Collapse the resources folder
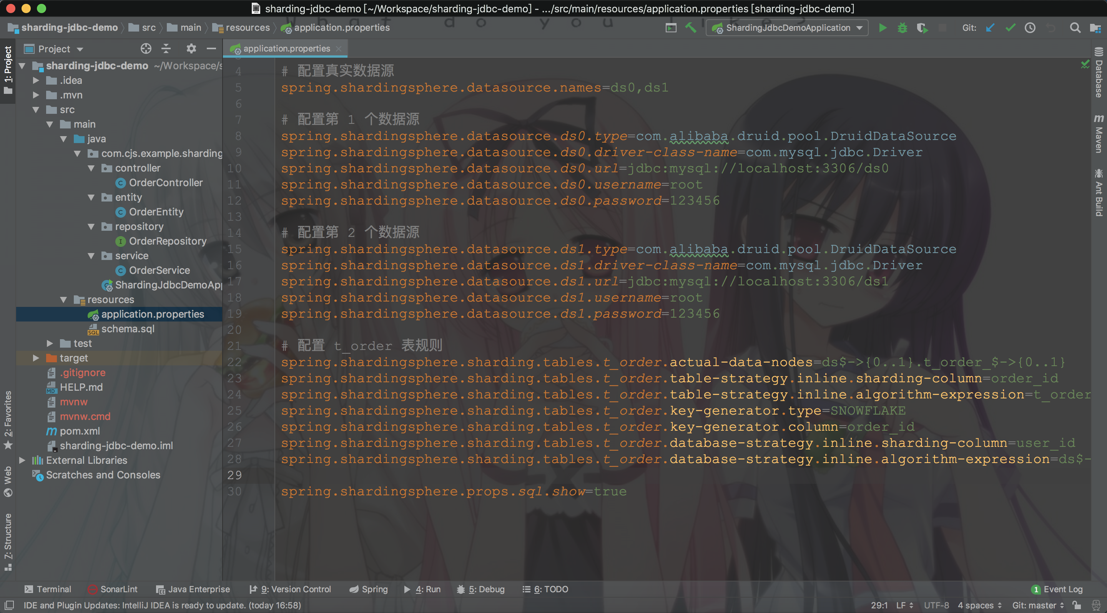This screenshot has width=1107, height=613. pos(63,300)
